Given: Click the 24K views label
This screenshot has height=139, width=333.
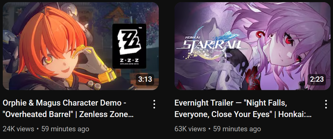Looking at the screenshot, I should 19,129.
